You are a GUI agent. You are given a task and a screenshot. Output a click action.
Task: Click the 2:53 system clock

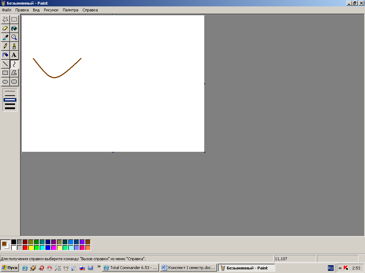[356, 268]
